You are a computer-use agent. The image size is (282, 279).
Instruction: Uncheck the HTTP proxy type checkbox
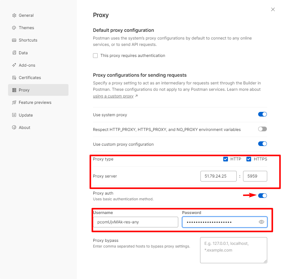226,159
